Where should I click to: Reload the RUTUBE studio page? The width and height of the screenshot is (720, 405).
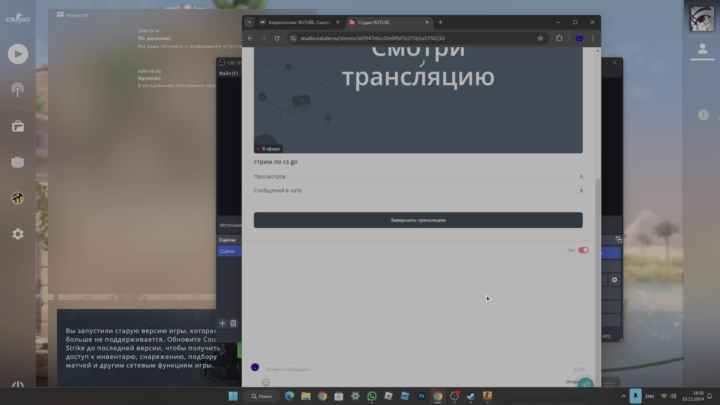click(x=277, y=38)
